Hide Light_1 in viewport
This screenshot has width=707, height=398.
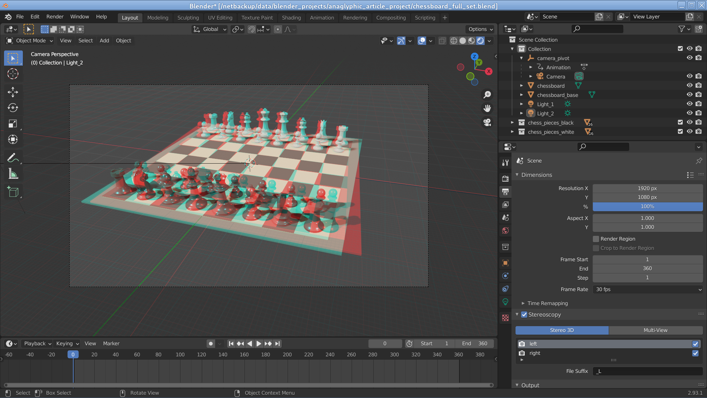(x=689, y=104)
